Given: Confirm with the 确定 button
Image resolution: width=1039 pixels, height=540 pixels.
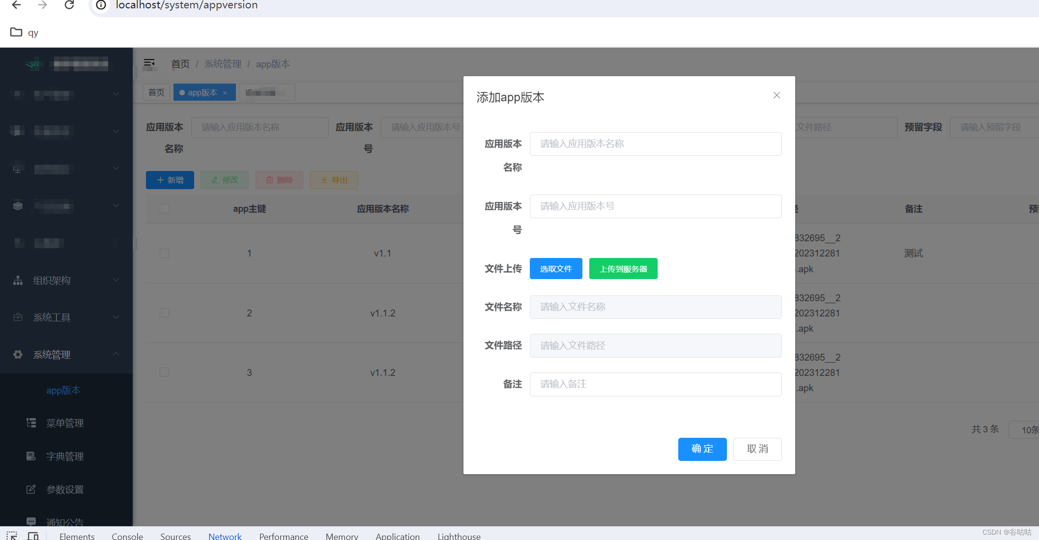Looking at the screenshot, I should point(702,449).
